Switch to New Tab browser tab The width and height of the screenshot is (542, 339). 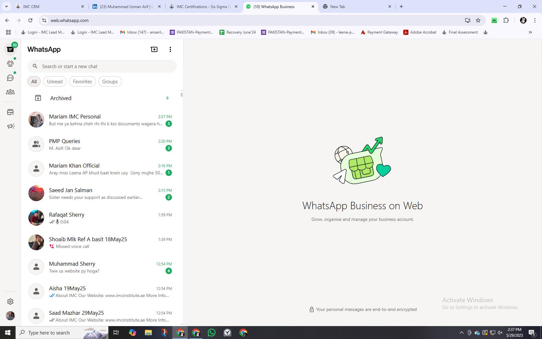click(x=357, y=6)
